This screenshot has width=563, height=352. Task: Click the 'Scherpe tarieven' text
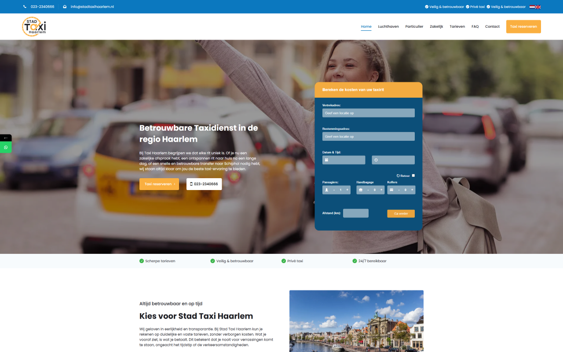pyautogui.click(x=160, y=261)
